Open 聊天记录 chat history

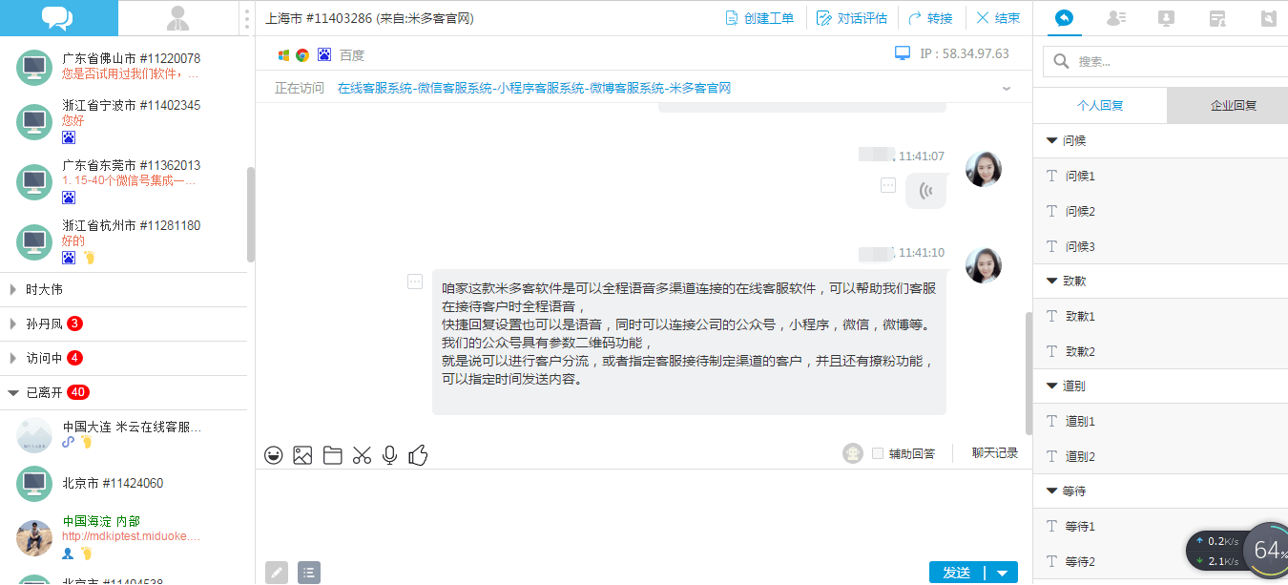tap(995, 453)
